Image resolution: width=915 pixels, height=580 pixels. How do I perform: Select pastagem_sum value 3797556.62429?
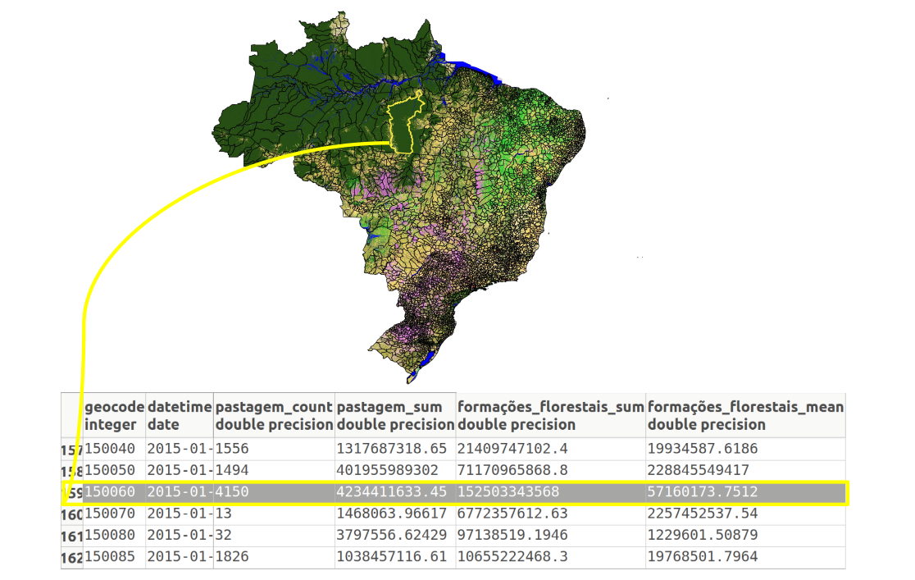point(392,535)
